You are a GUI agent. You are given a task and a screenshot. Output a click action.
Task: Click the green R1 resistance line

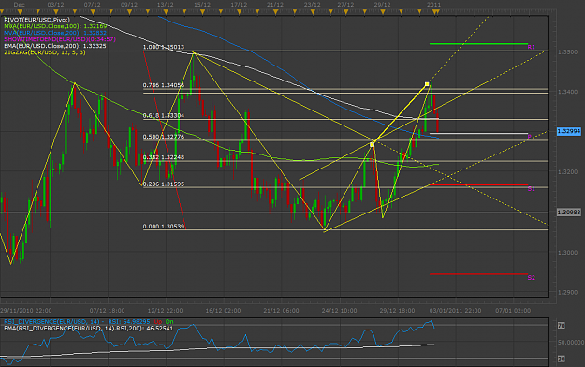[x=478, y=44]
